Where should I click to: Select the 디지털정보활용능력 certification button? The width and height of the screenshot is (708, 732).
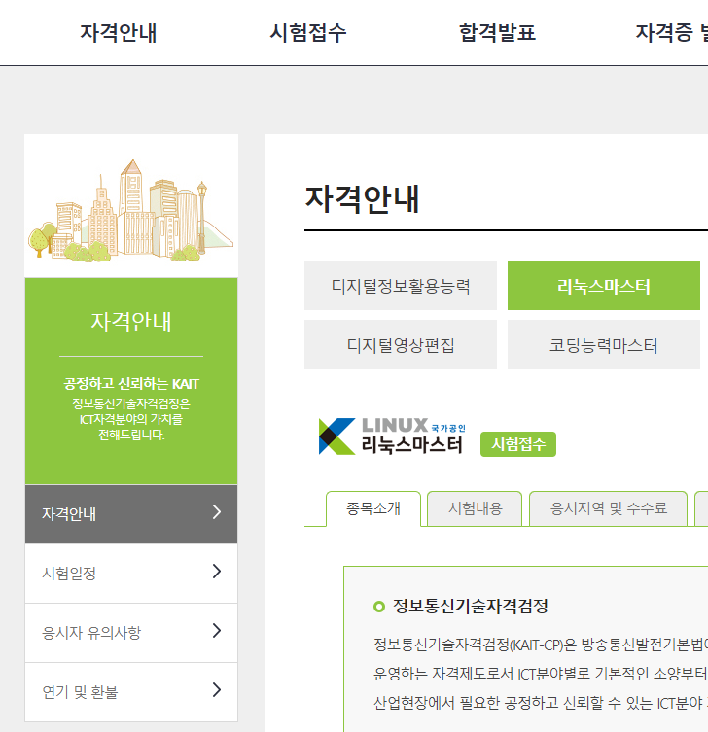[x=401, y=285]
